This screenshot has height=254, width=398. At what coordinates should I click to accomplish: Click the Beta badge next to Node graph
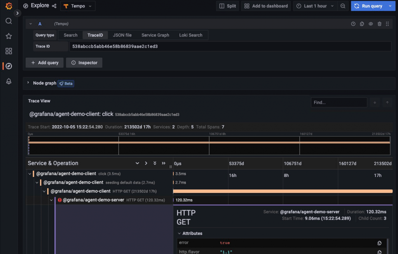[x=66, y=83]
